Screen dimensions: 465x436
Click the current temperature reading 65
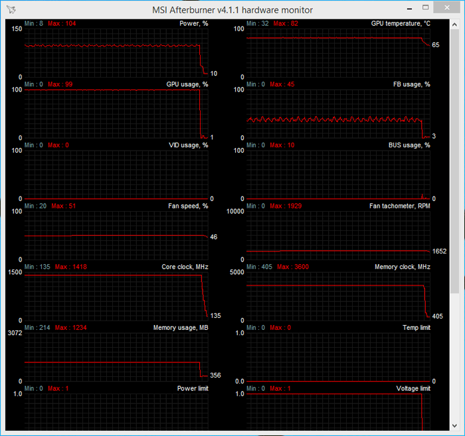(x=436, y=45)
